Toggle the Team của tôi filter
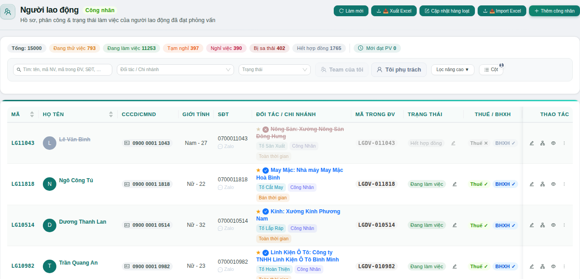Image resolution: width=580 pixels, height=279 pixels. point(341,70)
